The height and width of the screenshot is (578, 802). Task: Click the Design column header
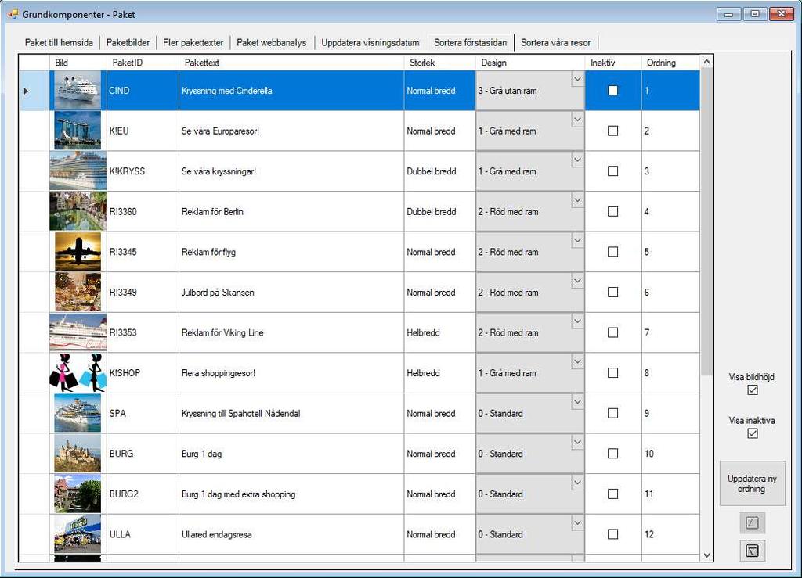point(530,63)
